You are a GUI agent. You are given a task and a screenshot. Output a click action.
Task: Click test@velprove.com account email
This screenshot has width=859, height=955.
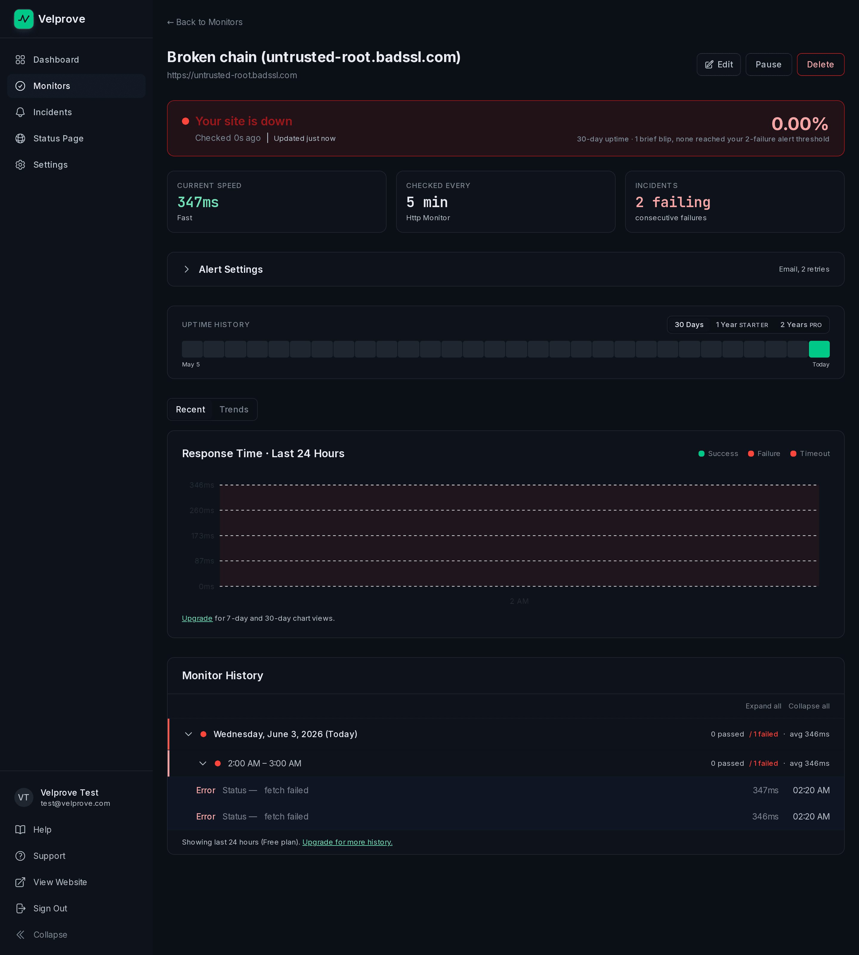coord(75,803)
